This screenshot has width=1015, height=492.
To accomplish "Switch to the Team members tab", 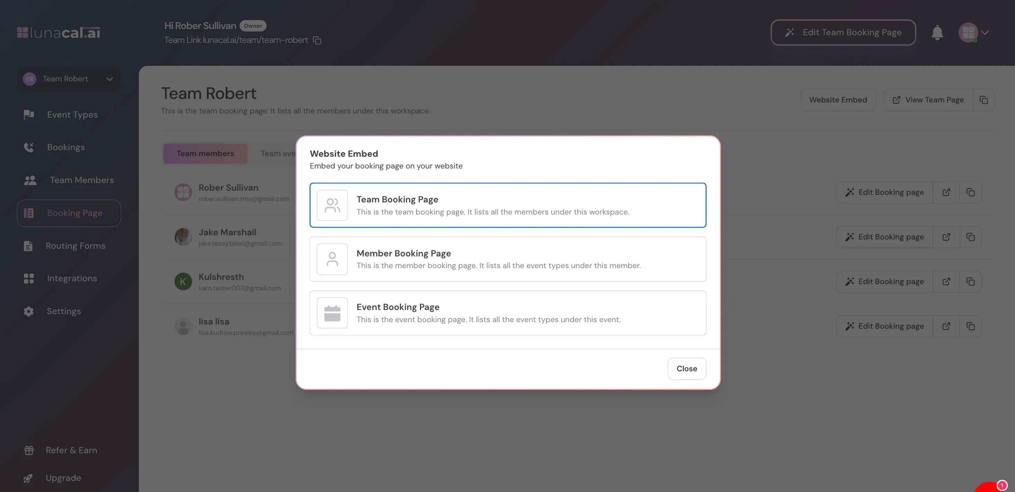I will pos(205,154).
